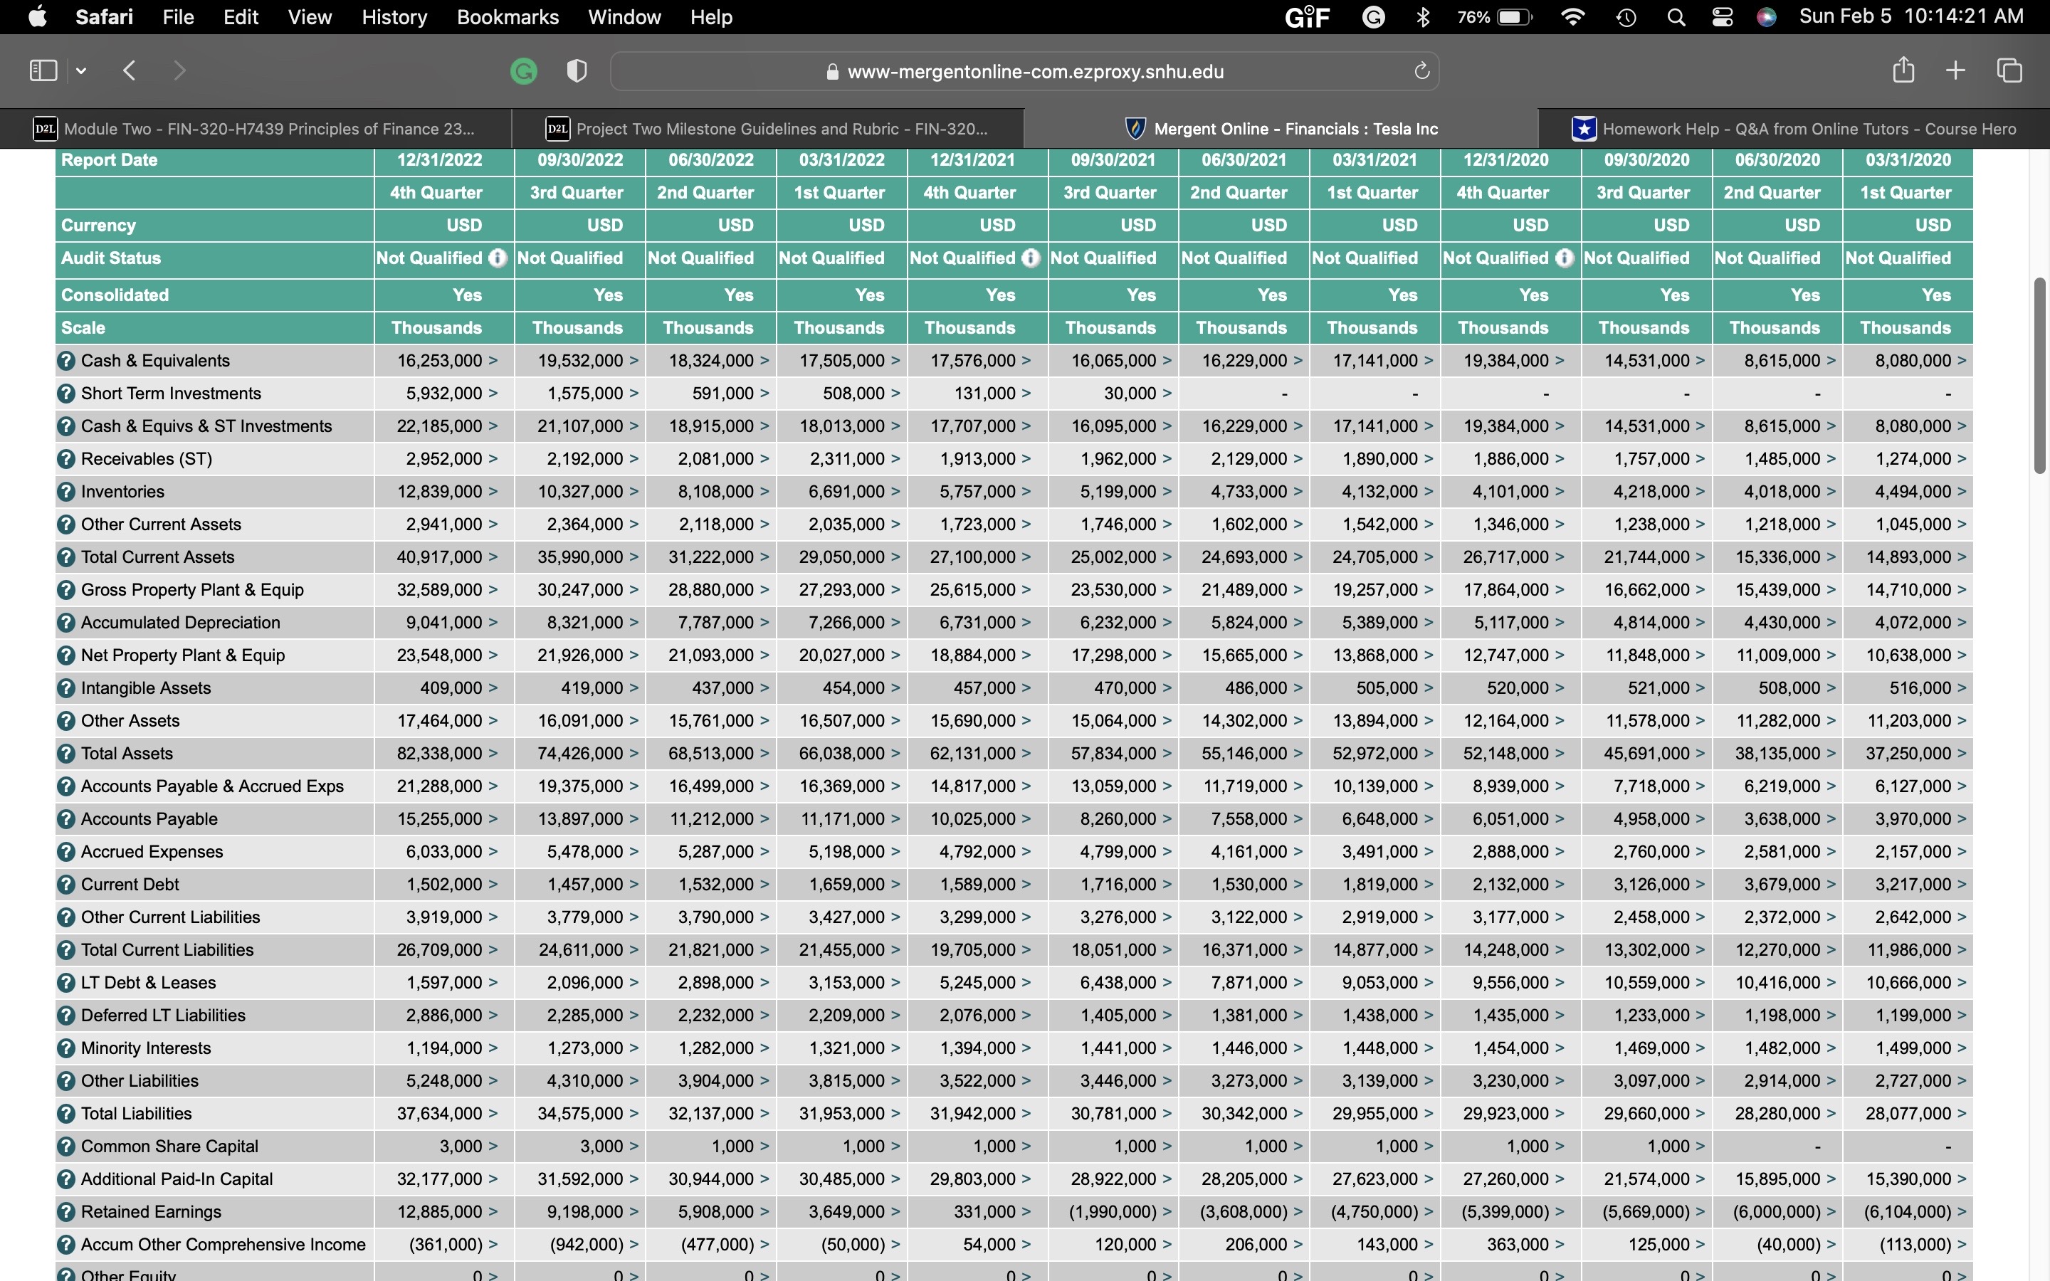The width and height of the screenshot is (2050, 1281).
Task: Open the History menu
Action: click(x=394, y=17)
